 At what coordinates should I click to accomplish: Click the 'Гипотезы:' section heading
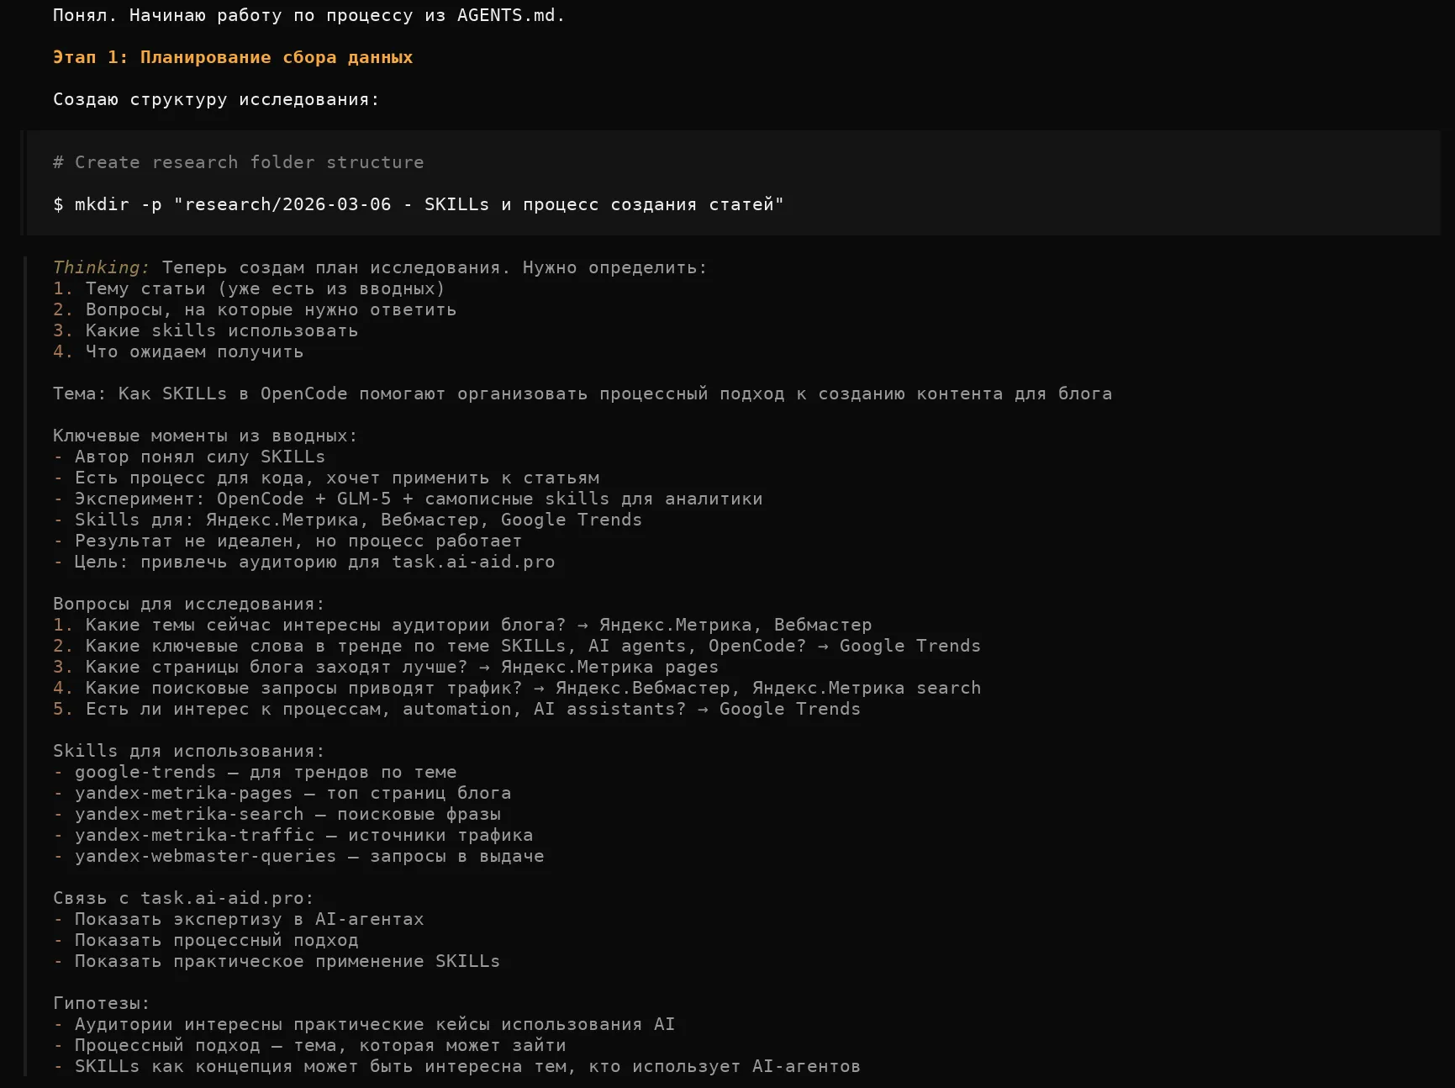(101, 1003)
